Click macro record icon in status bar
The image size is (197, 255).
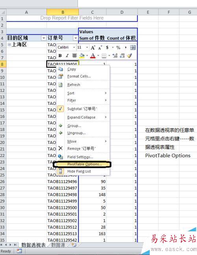point(19,251)
